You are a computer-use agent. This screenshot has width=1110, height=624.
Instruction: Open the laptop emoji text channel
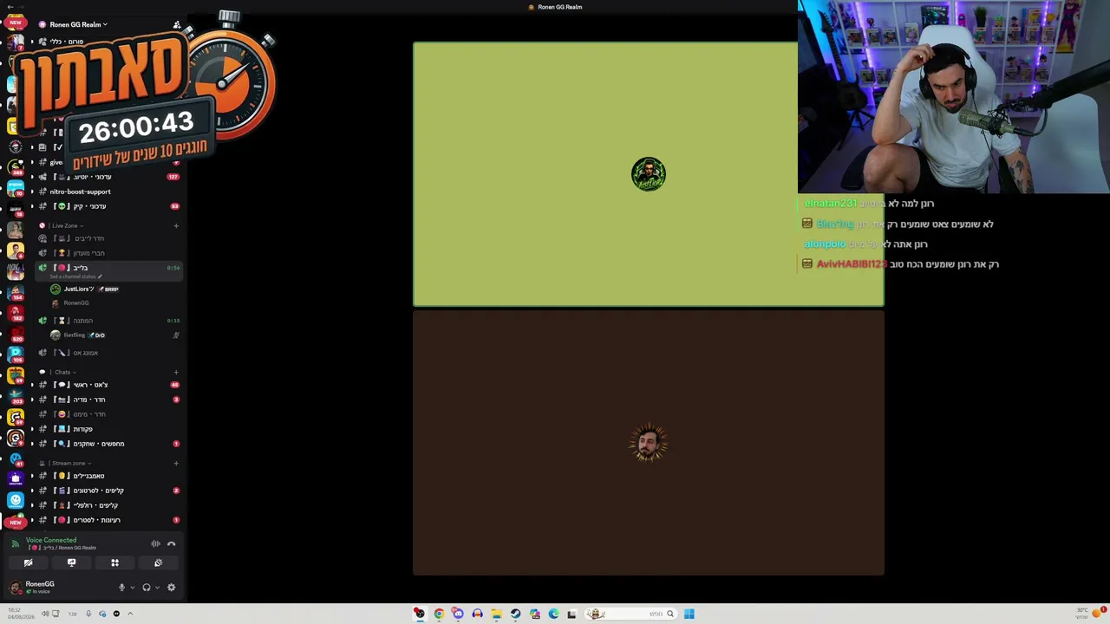[108, 429]
